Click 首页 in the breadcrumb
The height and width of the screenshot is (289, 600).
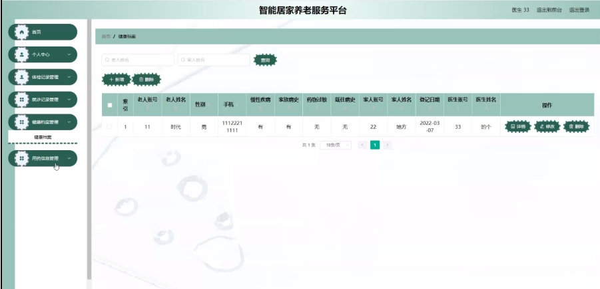pyautogui.click(x=106, y=37)
